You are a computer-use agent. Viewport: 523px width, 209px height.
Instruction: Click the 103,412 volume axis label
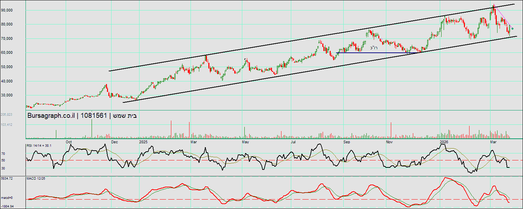pos(6,124)
